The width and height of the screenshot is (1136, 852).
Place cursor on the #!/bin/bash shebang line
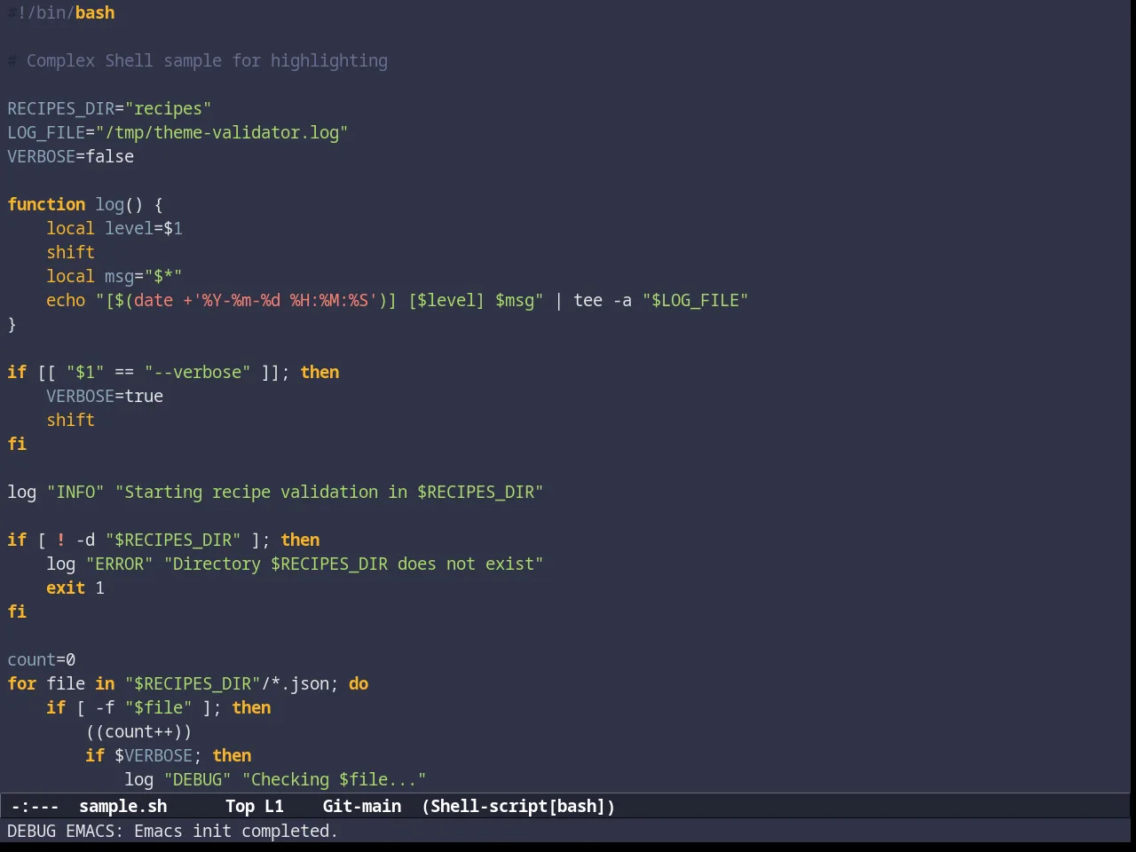[61, 12]
